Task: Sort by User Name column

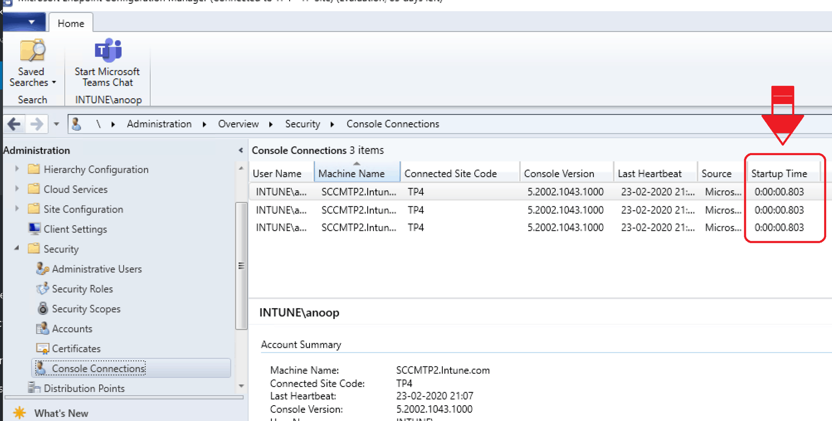Action: click(x=282, y=173)
